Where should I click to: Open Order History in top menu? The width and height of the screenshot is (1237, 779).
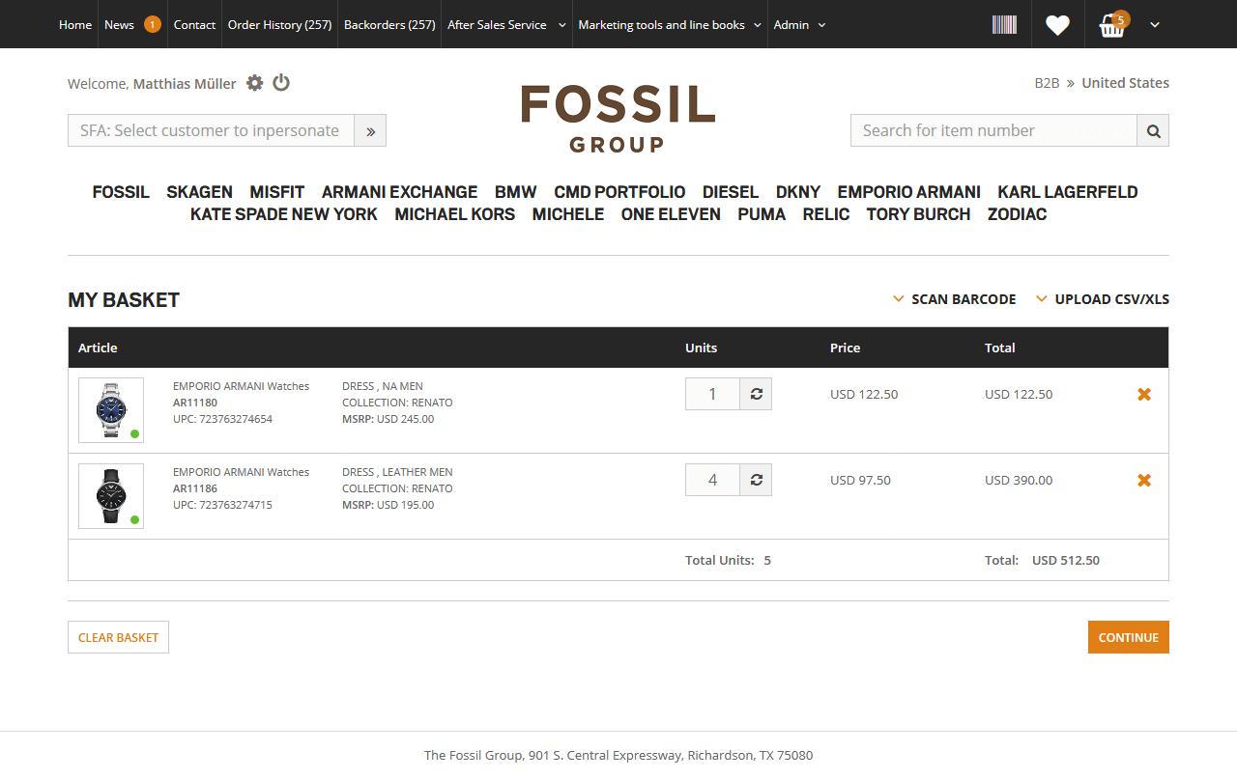click(x=279, y=25)
